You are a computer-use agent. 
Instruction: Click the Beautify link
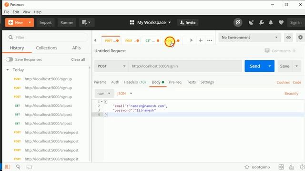tap(291, 94)
